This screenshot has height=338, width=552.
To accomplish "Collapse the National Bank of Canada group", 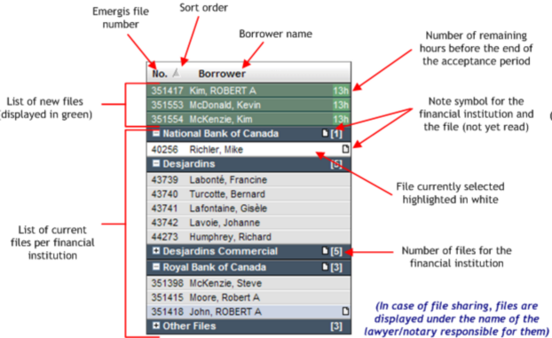I will coord(156,133).
